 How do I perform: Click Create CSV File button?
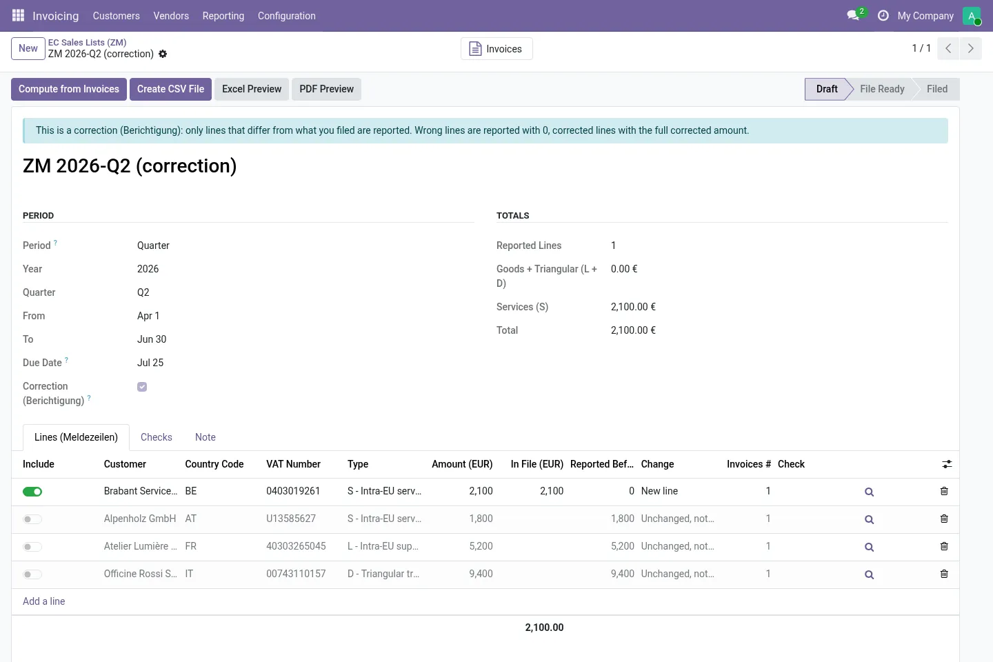(170, 89)
